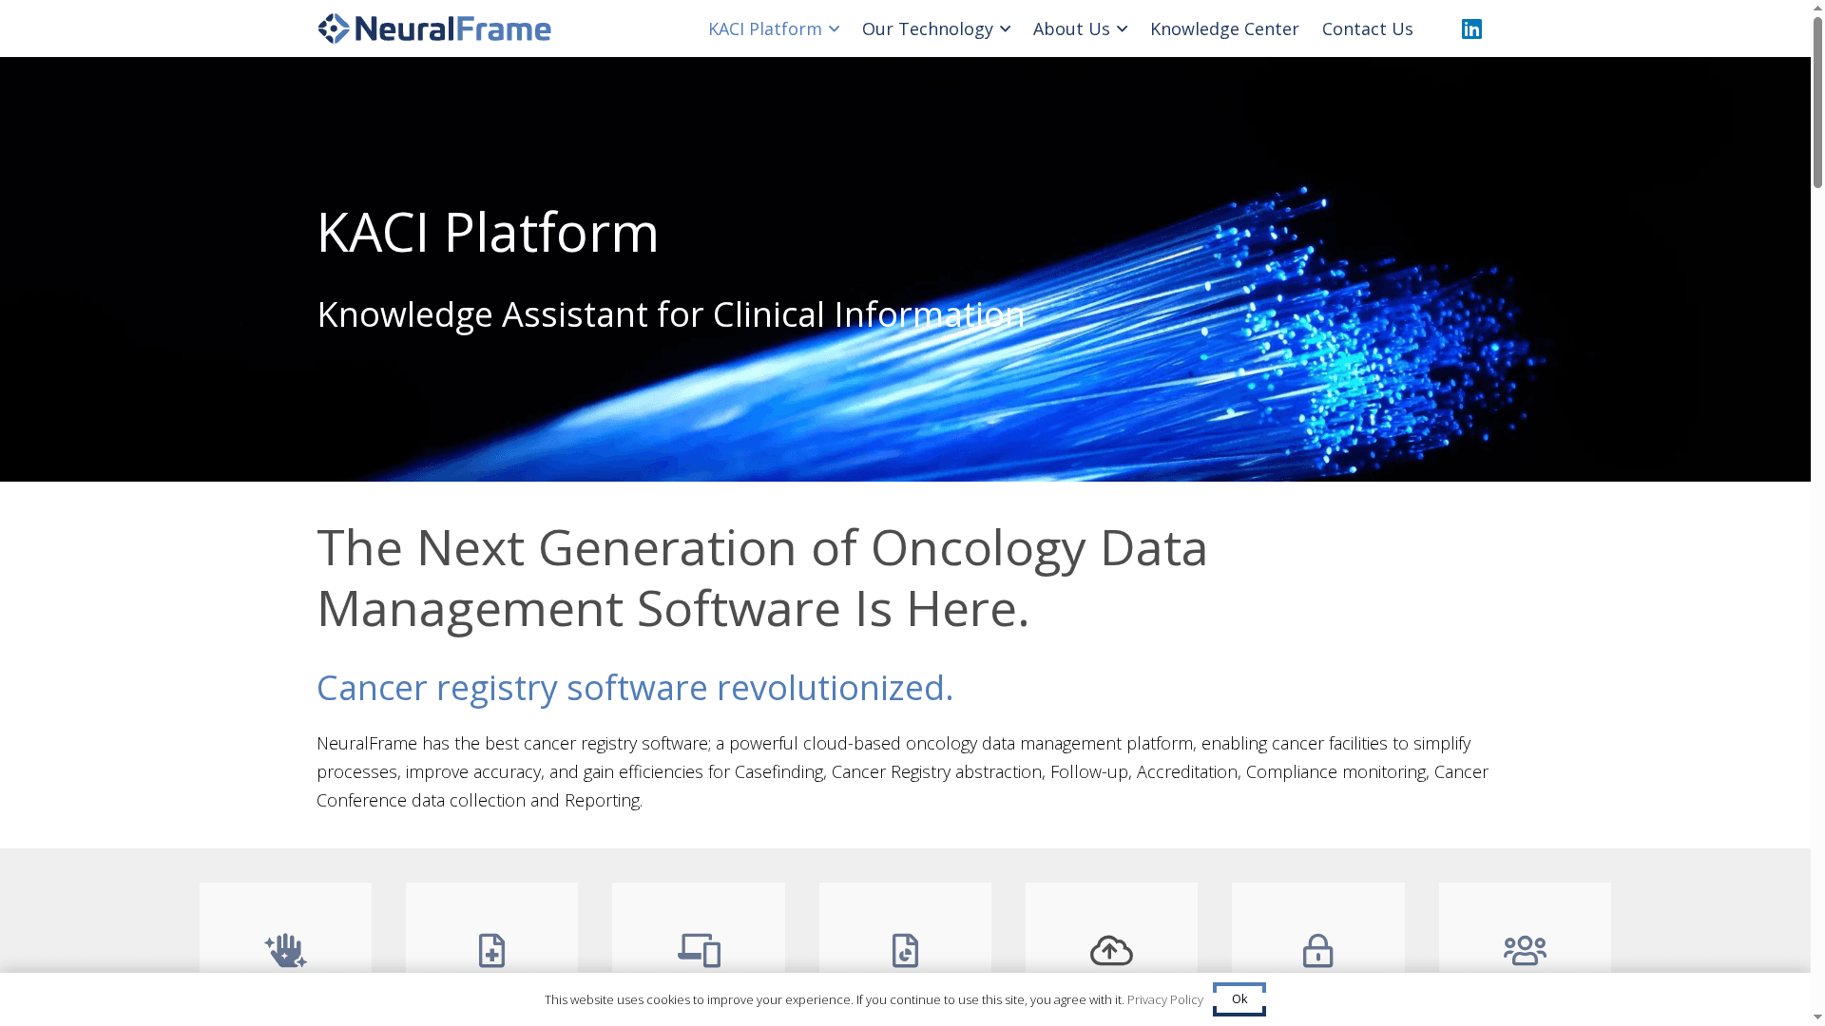This screenshot has height=1026, width=1825.
Task: Open the Our Technology dropdown
Action: click(935, 28)
